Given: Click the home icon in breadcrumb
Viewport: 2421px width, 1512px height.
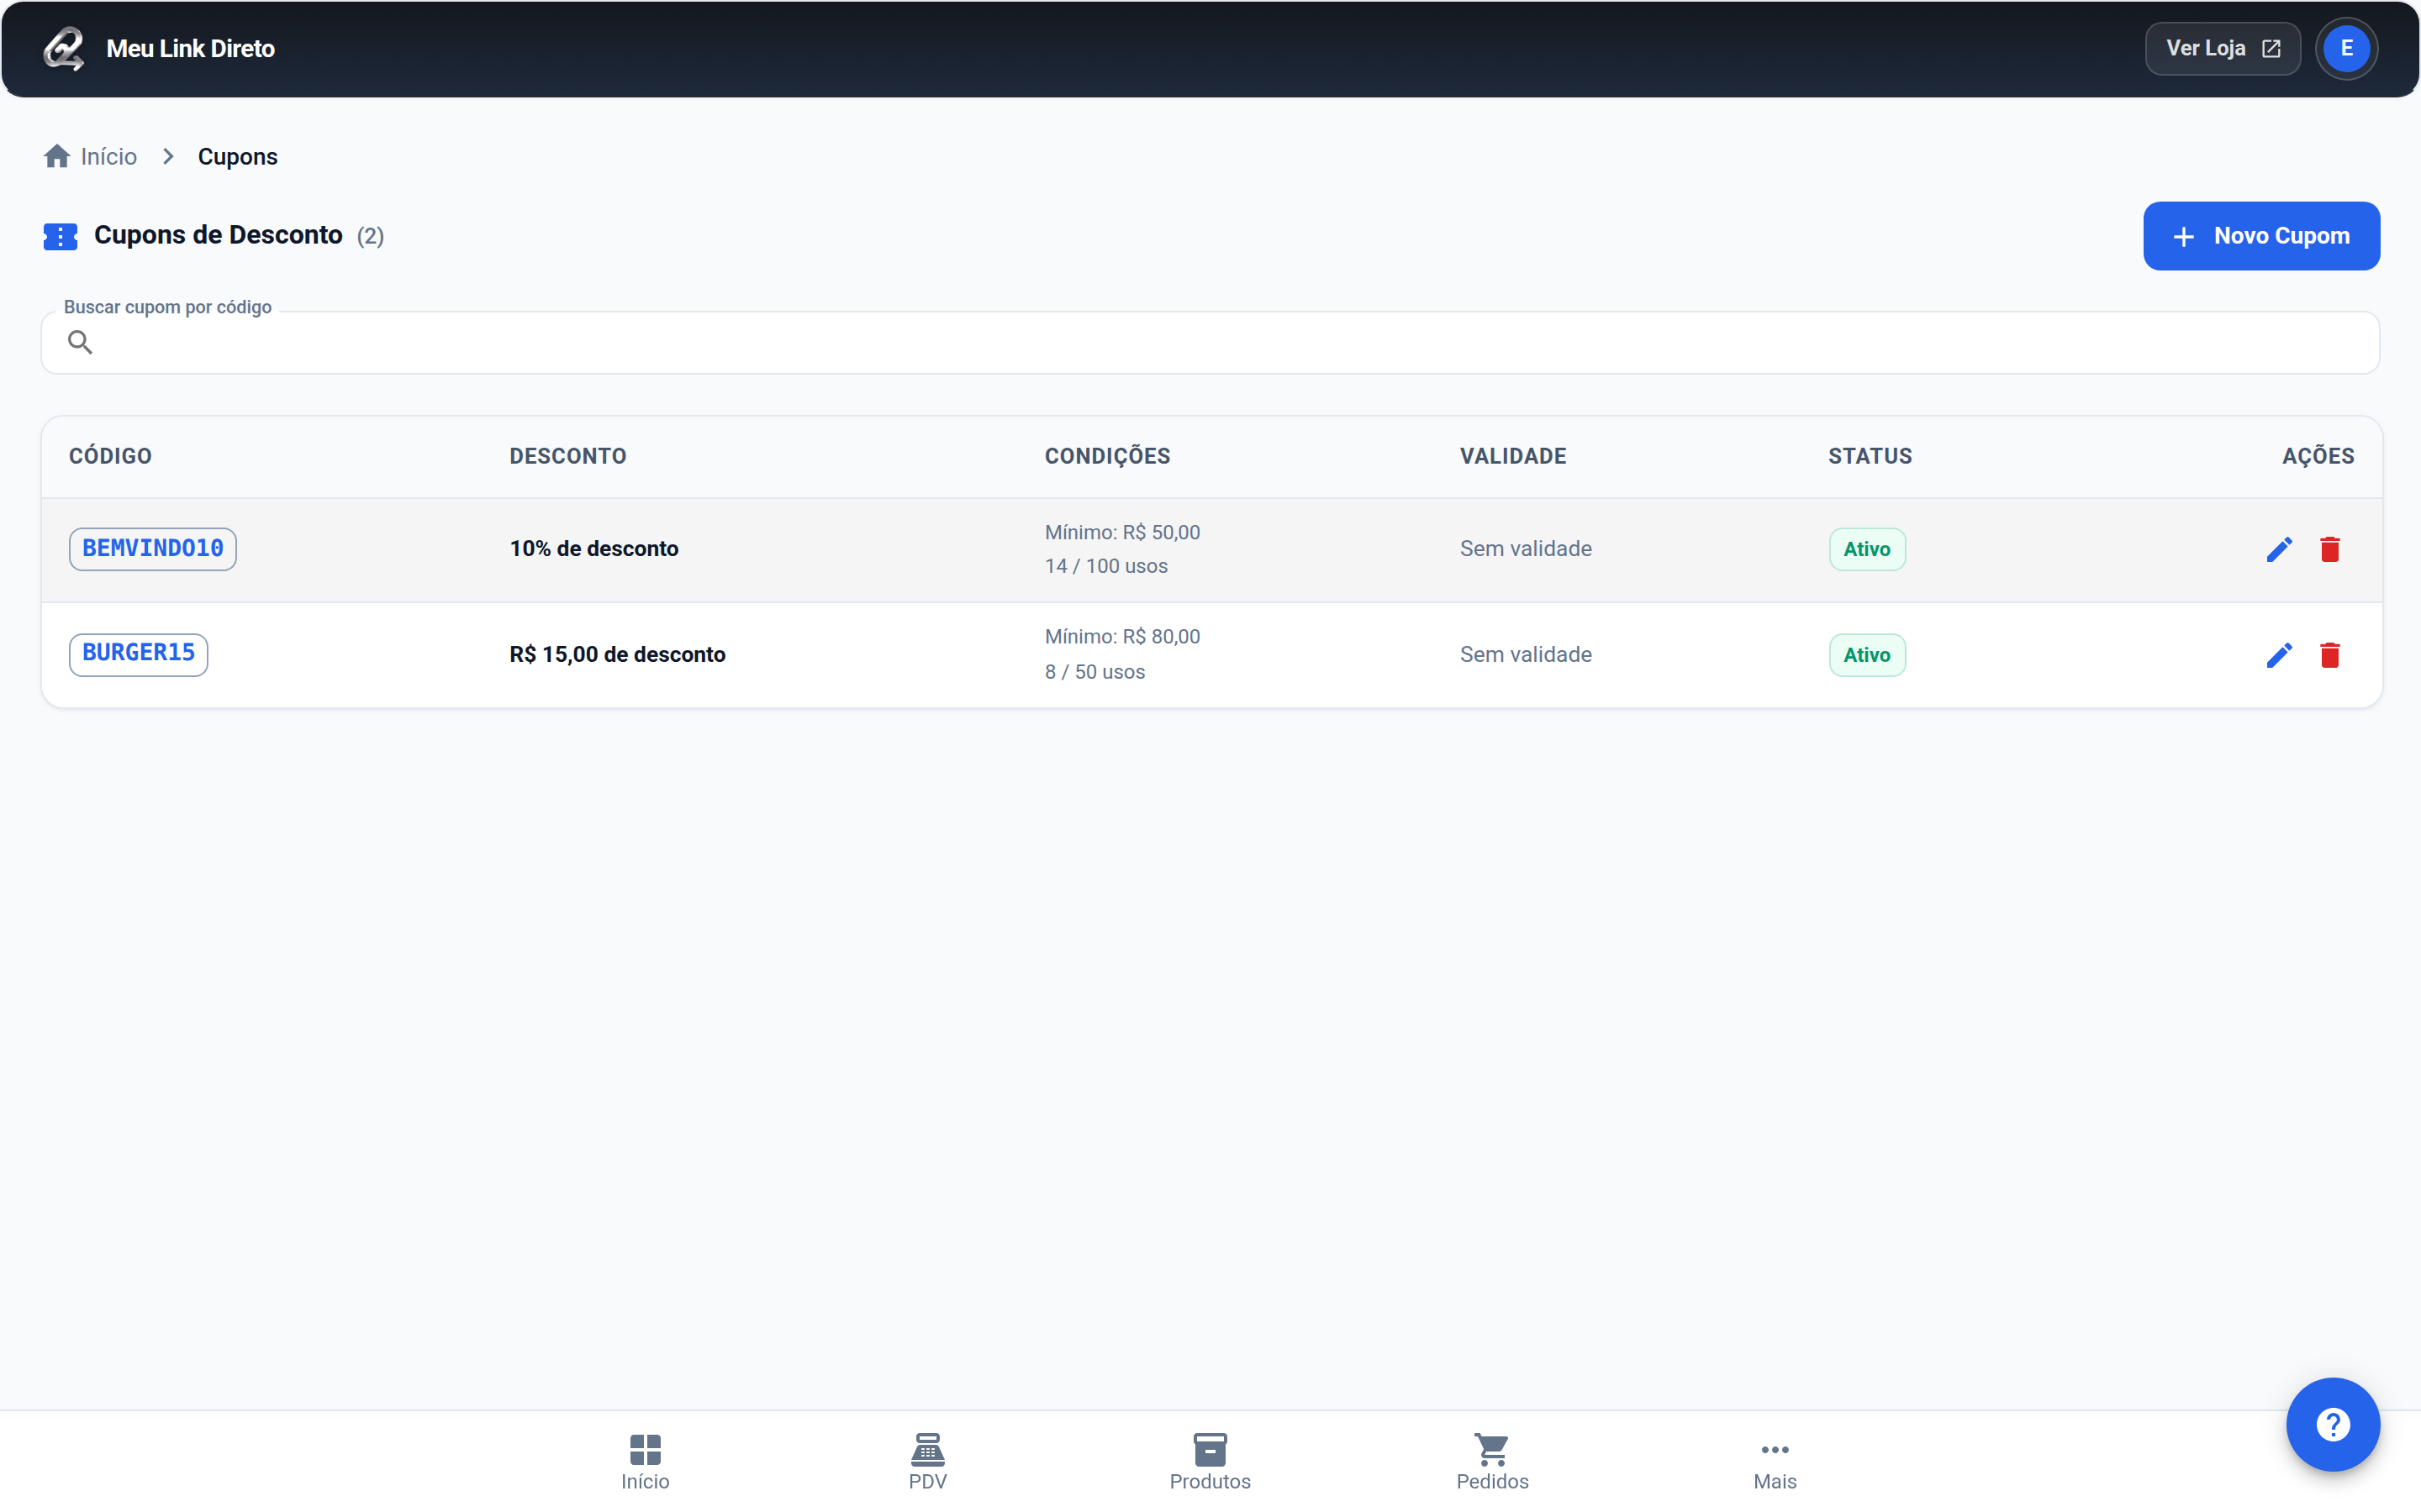Looking at the screenshot, I should 57,156.
